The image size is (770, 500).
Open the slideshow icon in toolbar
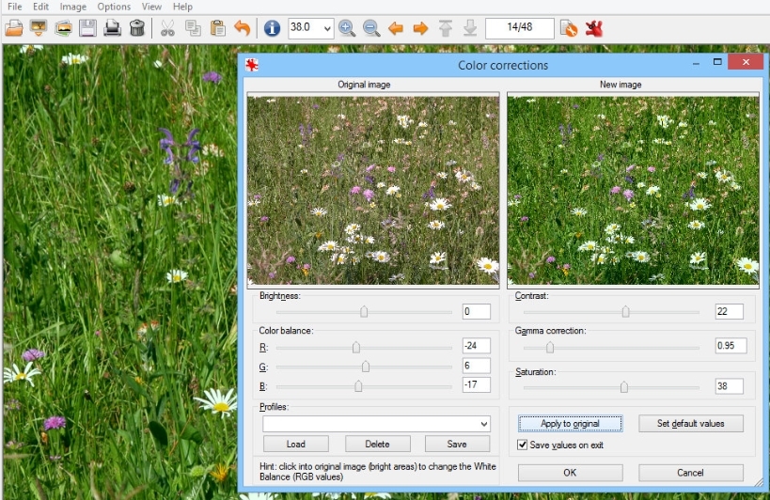39,28
